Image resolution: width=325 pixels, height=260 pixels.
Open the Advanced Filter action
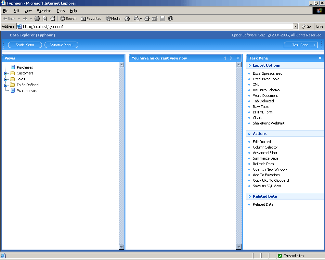[265, 153]
